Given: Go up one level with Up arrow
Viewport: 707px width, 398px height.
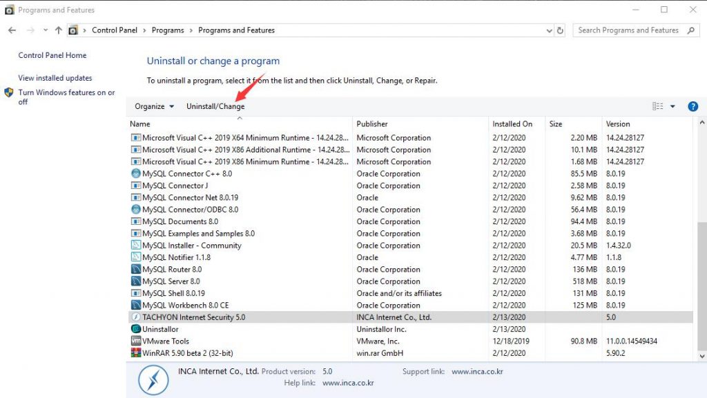Looking at the screenshot, I should pos(59,30).
